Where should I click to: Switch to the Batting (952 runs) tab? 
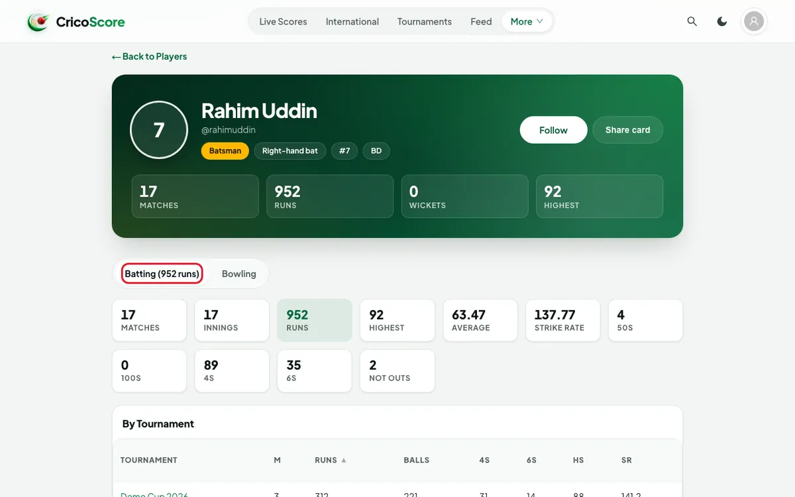coord(162,274)
